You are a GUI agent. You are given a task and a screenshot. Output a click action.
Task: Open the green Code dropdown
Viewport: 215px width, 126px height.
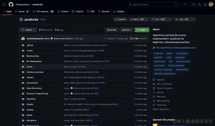click(x=142, y=30)
